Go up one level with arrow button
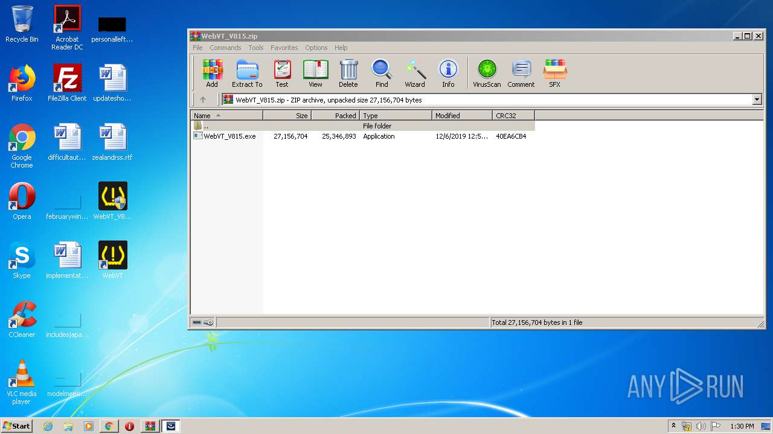This screenshot has width=773, height=434. [x=203, y=100]
